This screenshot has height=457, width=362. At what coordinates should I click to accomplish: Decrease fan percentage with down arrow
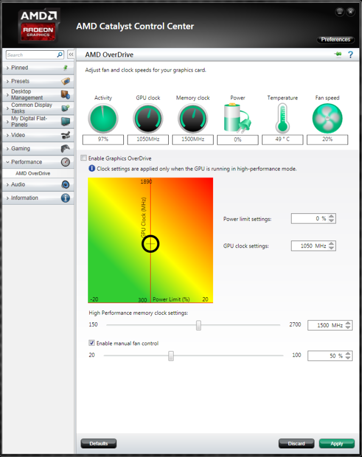[x=348, y=358]
